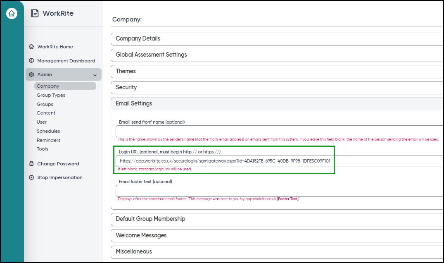Click the 'Login URL (optional...' label
The image size is (444, 263).
click(170, 152)
